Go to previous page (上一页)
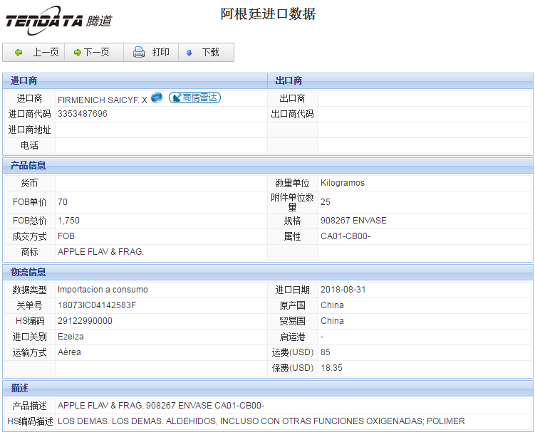This screenshot has height=437, width=535. tap(34, 52)
